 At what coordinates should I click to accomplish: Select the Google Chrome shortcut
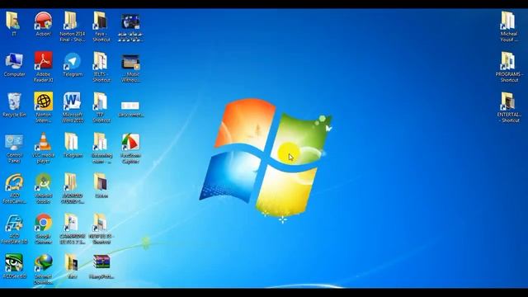pos(43,229)
